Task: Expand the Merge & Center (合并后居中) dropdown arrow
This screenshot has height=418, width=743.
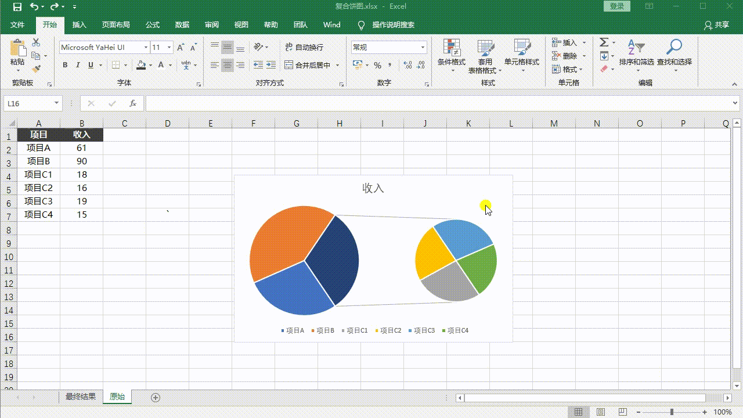Action: tap(337, 65)
